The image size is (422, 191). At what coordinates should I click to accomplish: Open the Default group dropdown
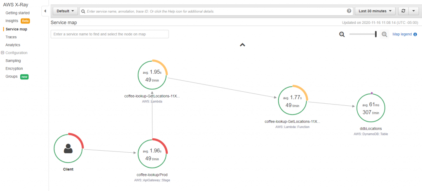[x=66, y=11]
